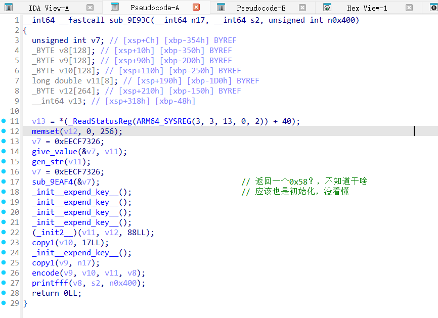Click _ReadStatusReg on line 11
The image size is (438, 318).
point(100,121)
